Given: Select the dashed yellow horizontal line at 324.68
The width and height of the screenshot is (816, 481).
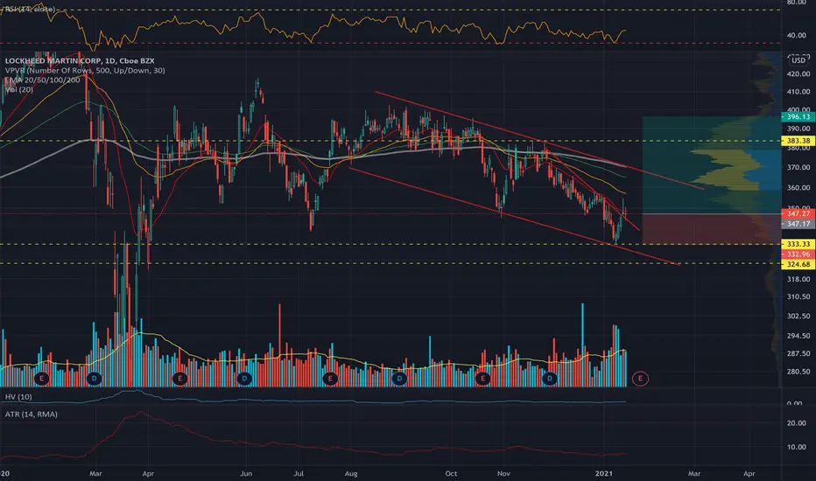Looking at the screenshot, I should [x=390, y=263].
